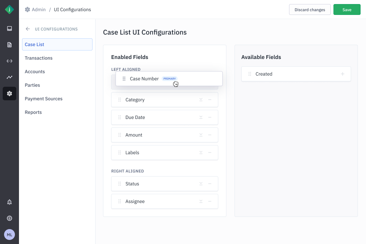The height and width of the screenshot is (244, 366).
Task: Click the Labels field drag handle
Action: (120, 152)
